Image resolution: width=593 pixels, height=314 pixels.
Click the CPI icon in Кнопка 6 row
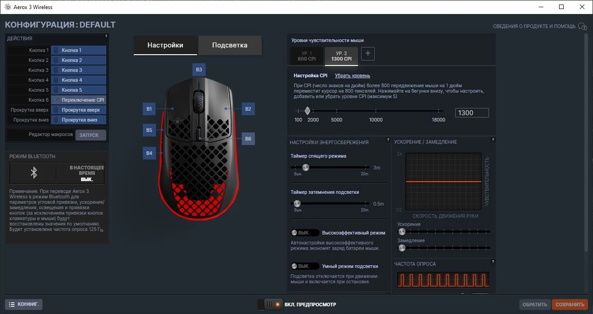56,100
